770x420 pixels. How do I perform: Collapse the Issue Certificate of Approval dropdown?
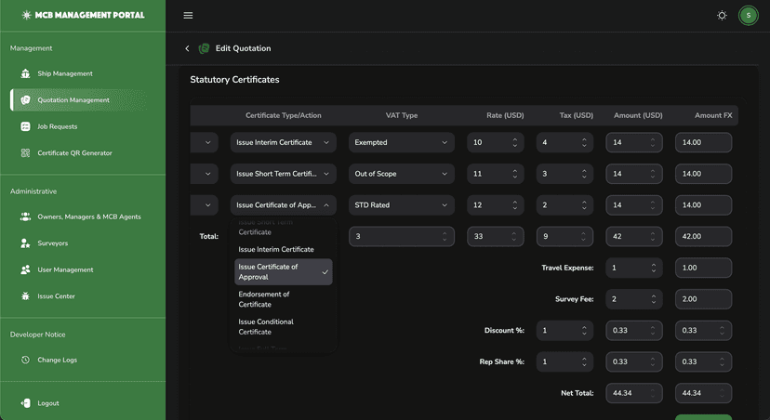click(x=284, y=205)
